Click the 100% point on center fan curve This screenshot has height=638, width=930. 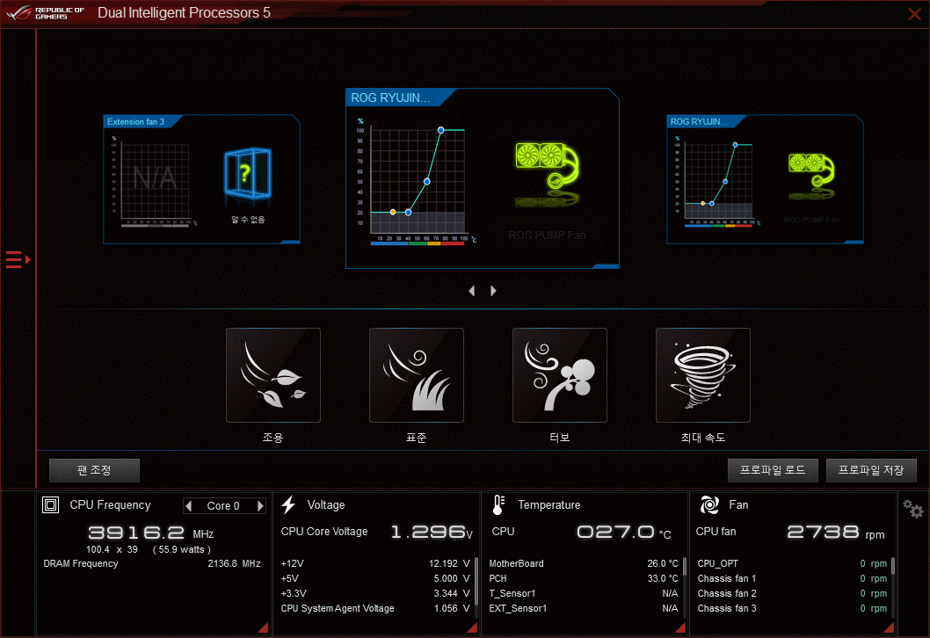click(x=440, y=130)
